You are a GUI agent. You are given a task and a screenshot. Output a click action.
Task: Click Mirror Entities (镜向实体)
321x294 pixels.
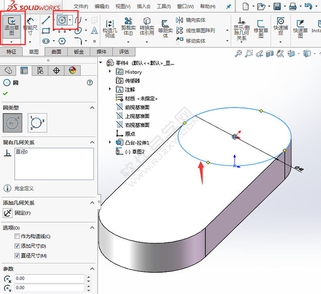(191, 20)
